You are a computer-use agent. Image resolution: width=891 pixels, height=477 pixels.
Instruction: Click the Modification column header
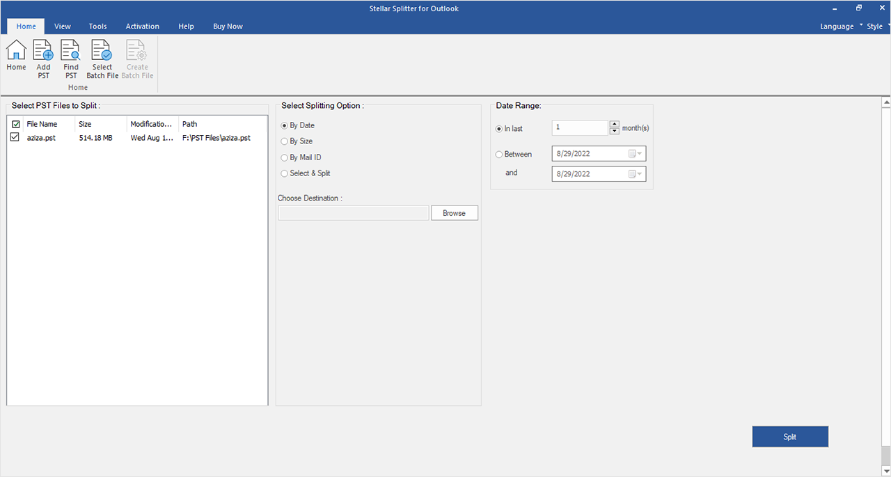(152, 124)
